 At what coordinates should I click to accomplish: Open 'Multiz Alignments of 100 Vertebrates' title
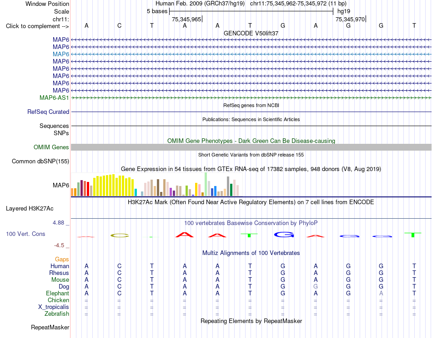click(251, 253)
